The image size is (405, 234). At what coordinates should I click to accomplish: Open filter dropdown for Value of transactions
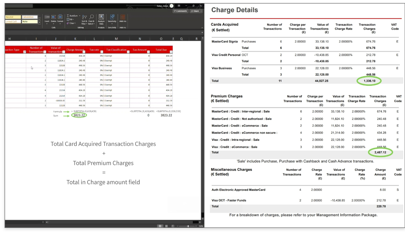tap(64, 52)
